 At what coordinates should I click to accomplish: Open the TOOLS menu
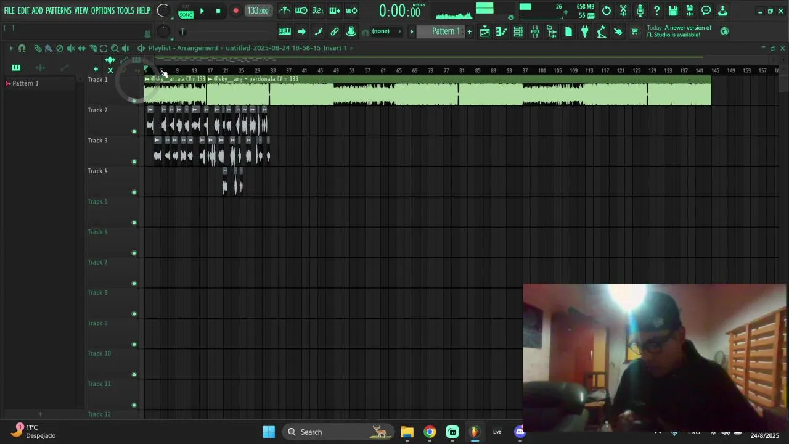tap(125, 10)
